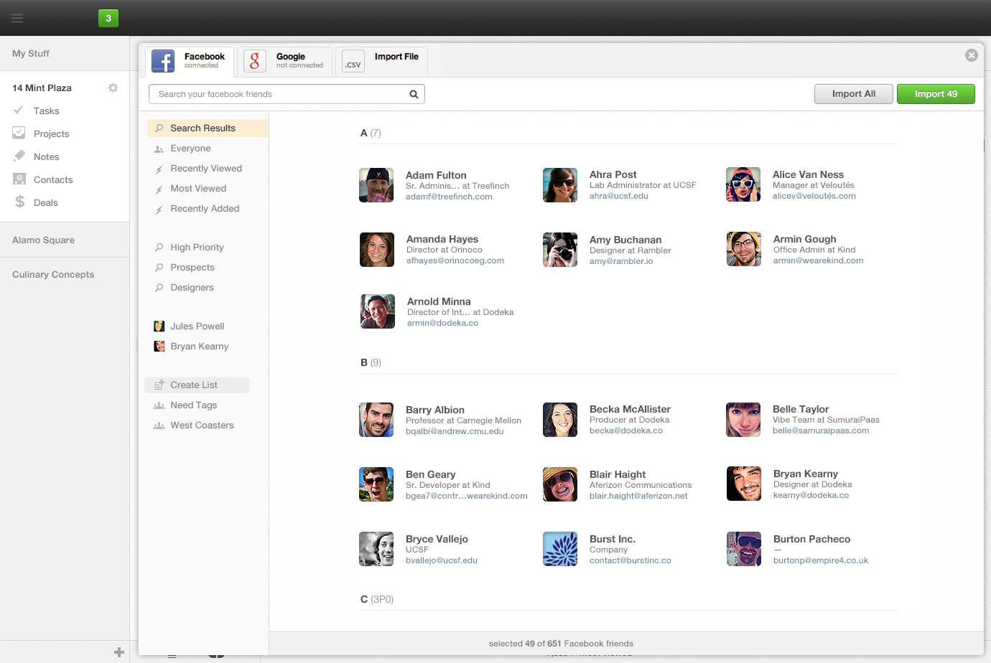Screen dimensions: 991x663
Task: Click the burtonp@empire4.co.uk email link
Action: (x=821, y=560)
